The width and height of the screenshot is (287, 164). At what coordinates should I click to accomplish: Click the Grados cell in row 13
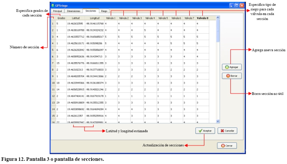[61, 102]
